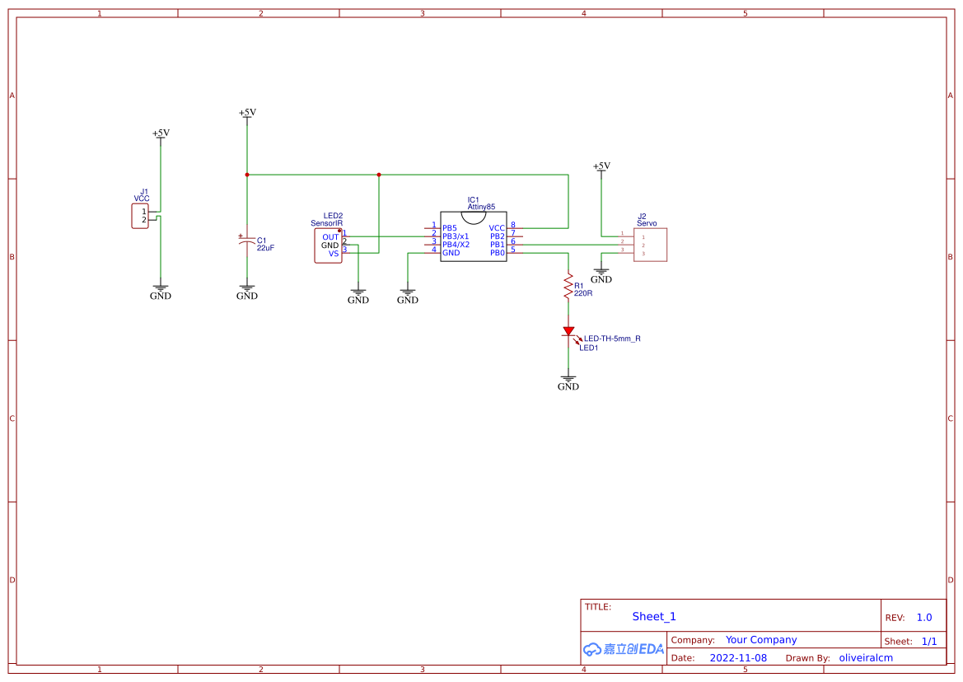Select the Attiny85 IC1 chip symbol
The width and height of the screenshot is (963, 682).
(x=474, y=239)
